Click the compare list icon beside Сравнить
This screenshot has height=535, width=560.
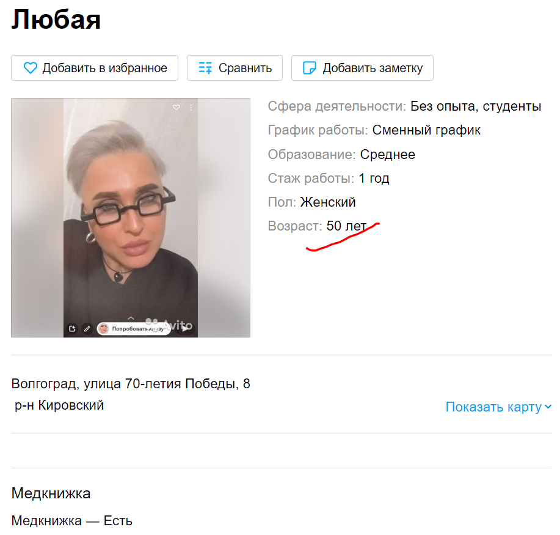tap(205, 68)
